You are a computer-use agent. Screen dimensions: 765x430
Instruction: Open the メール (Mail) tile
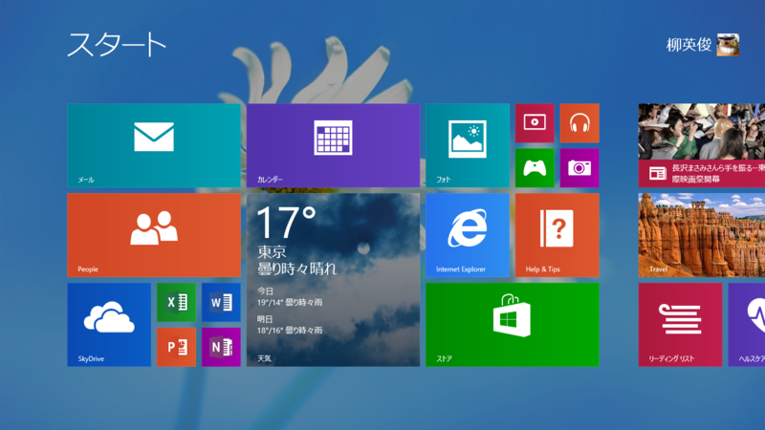coord(154,145)
